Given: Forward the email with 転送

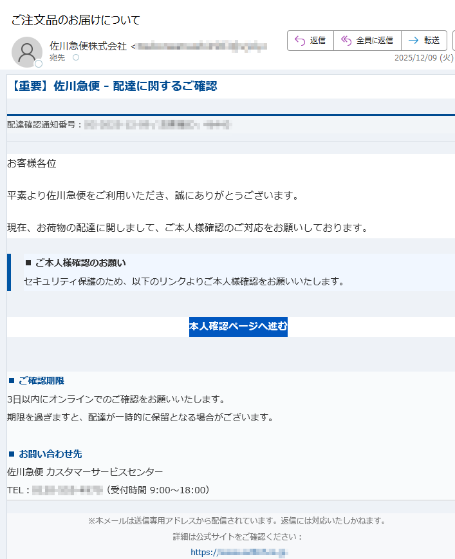Looking at the screenshot, I should (x=423, y=41).
